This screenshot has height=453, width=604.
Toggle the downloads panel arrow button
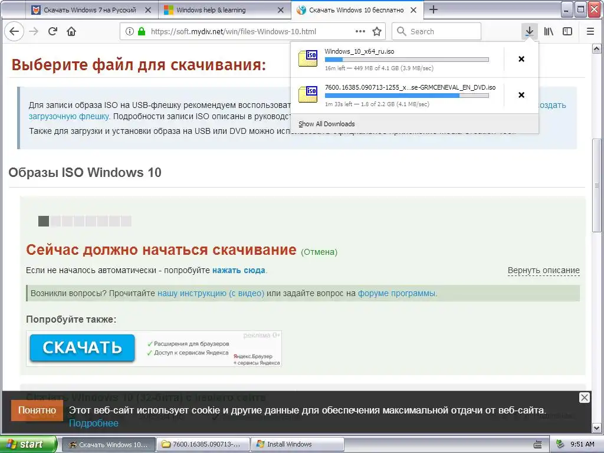[530, 31]
